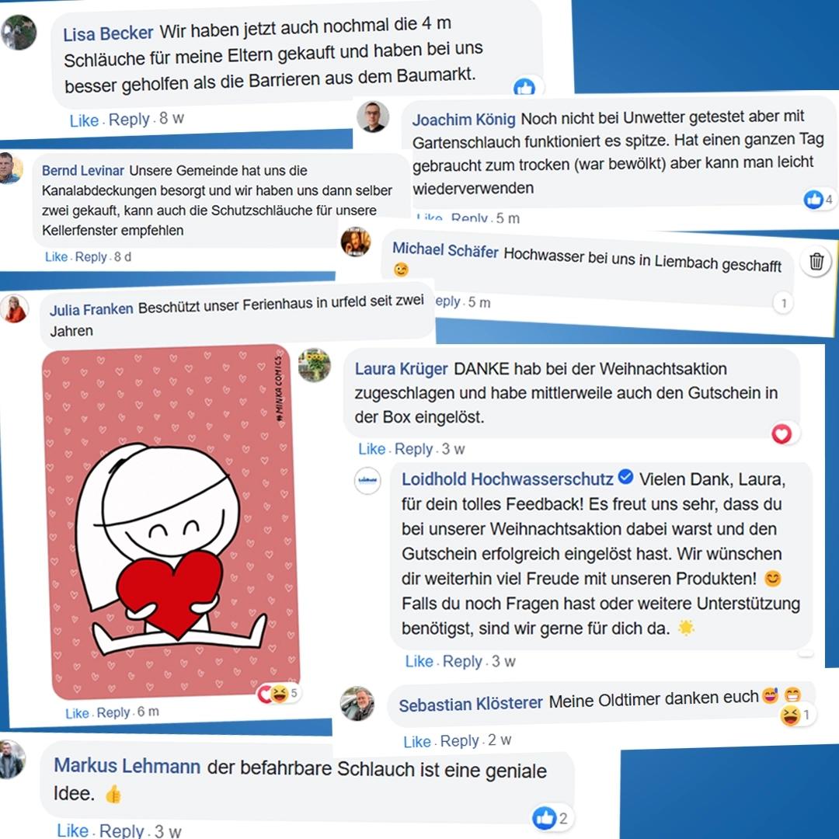Viewport: 839px width, 839px height.
Task: Click the like reaction count on Joachim König's comment
Action: (x=819, y=200)
